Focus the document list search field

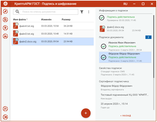click(x=46, y=12)
